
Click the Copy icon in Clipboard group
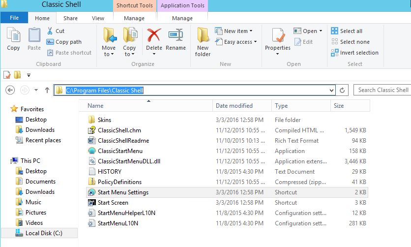13,35
